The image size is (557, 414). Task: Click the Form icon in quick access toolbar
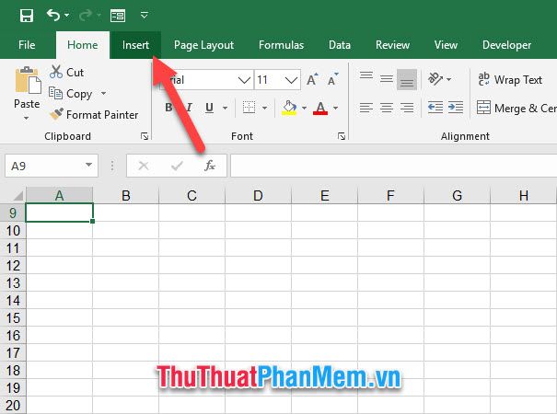tap(118, 16)
